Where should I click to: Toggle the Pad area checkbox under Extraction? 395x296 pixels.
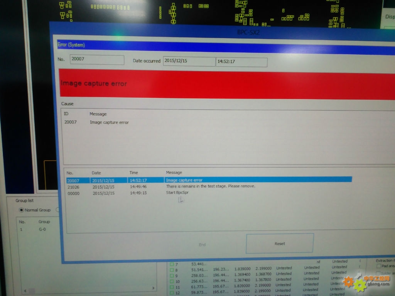click(x=378, y=266)
